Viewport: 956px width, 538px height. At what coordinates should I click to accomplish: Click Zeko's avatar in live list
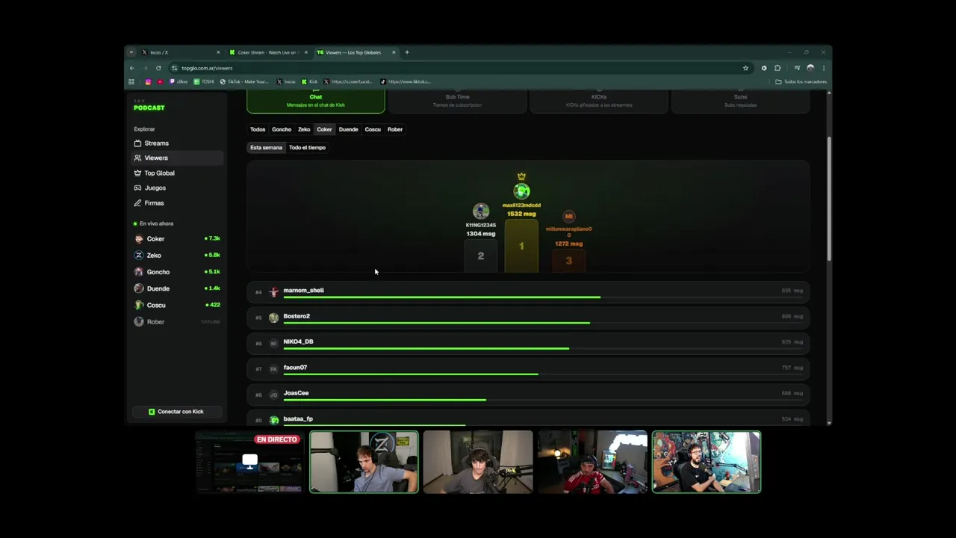tap(139, 256)
